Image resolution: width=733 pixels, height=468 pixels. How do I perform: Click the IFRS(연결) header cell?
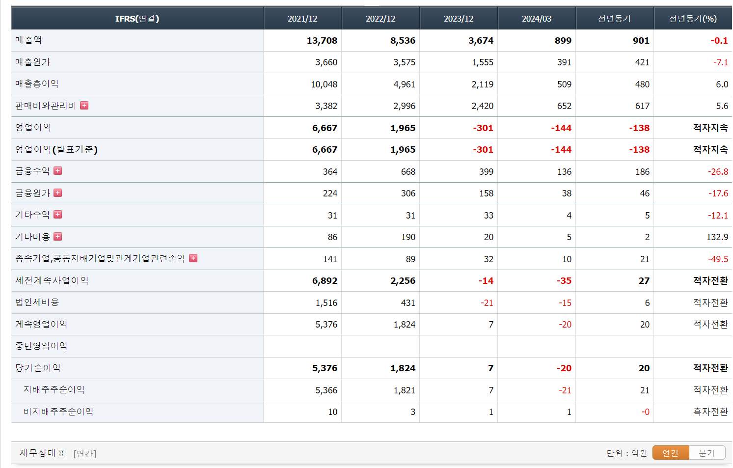(x=137, y=19)
